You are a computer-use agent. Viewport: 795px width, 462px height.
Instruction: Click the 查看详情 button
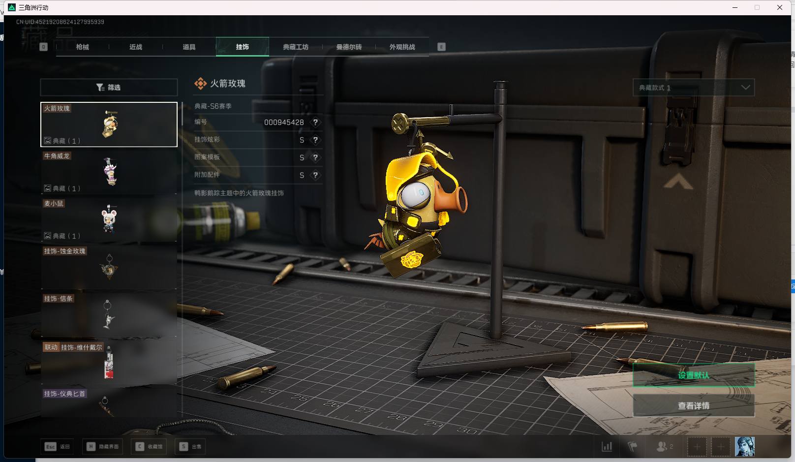693,406
